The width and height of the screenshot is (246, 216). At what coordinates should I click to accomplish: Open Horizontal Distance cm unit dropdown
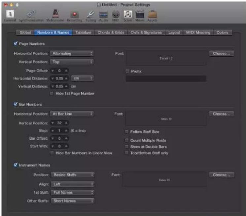[x=82, y=78]
